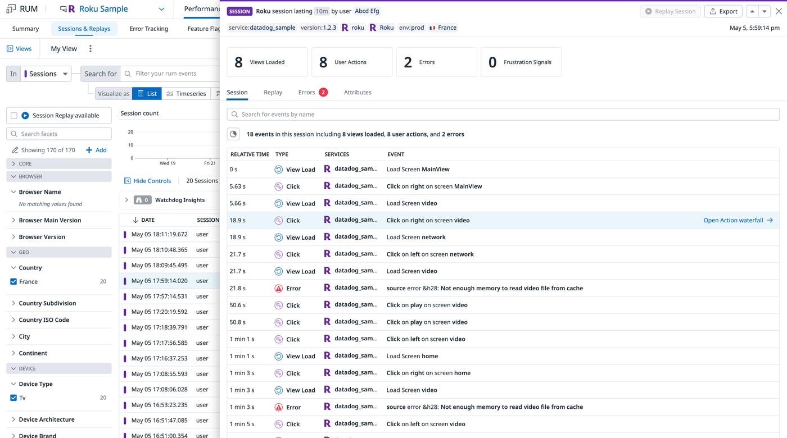Toggle the Session Replay available checkbox
This screenshot has height=438, width=787.
(13, 115)
